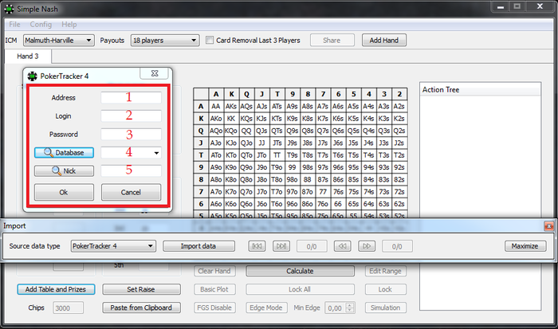Image resolution: width=558 pixels, height=329 pixels.
Task: Focus the Password input field
Action: click(x=131, y=134)
